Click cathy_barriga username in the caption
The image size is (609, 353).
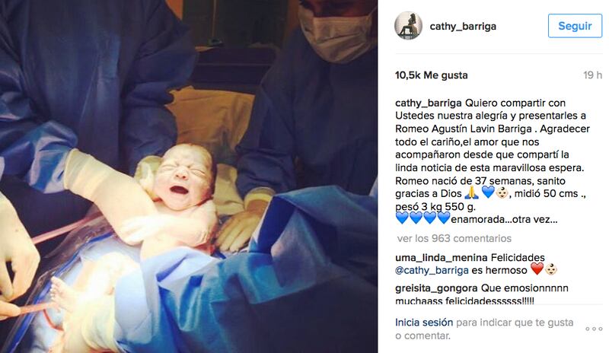(x=428, y=103)
